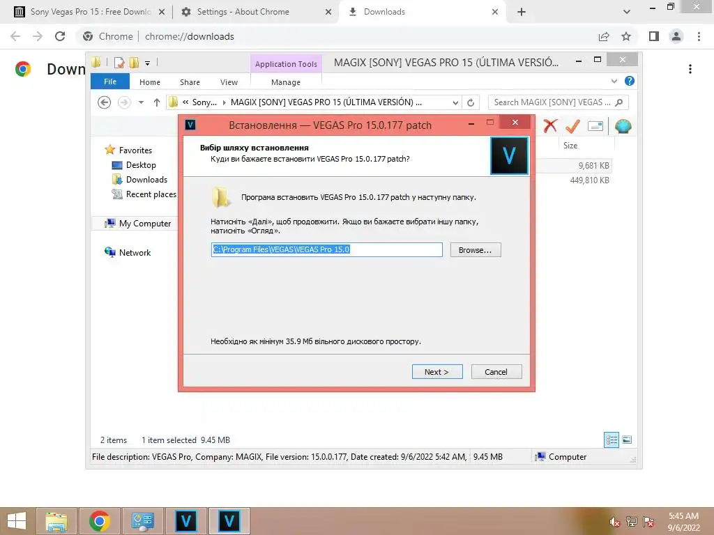Click the Sony... breadcrumb in address bar

[204, 102]
